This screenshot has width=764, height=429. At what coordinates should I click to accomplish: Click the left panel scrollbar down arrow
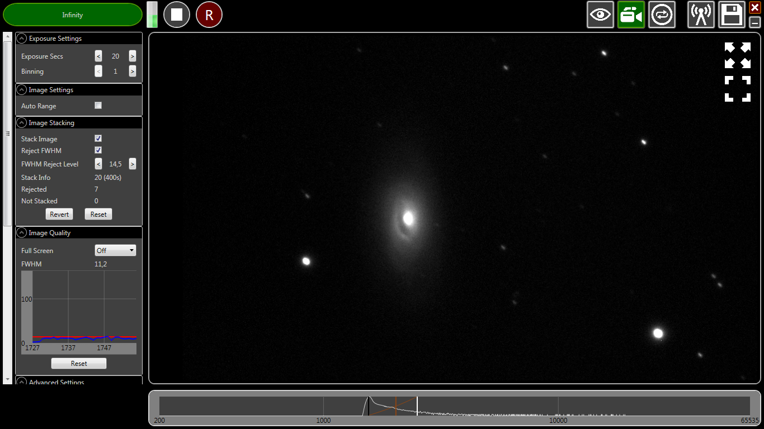point(7,379)
